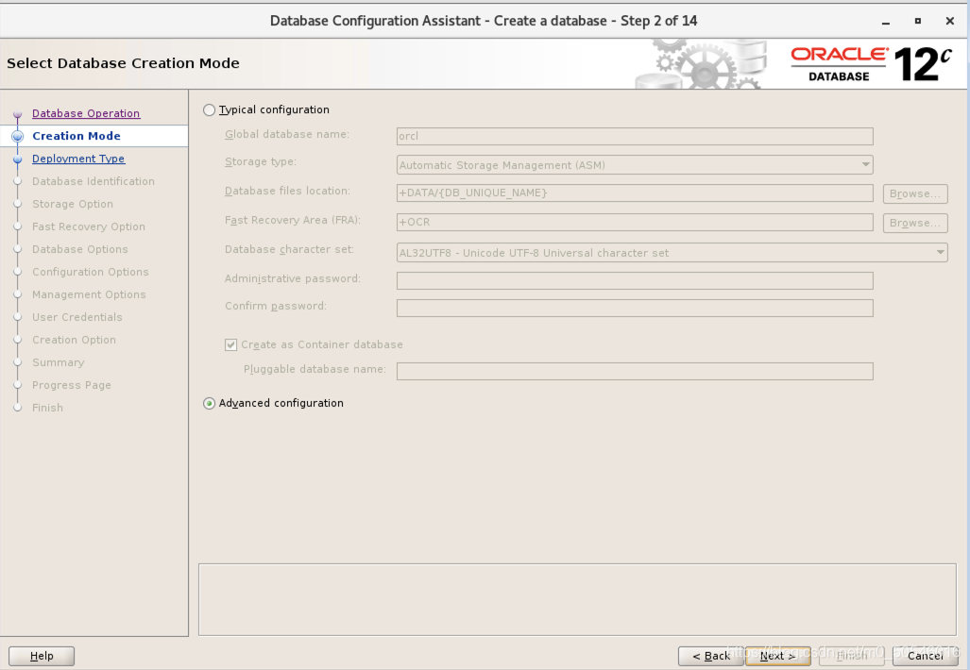Viewport: 970px width, 670px height.
Task: Click Storage Option step label
Action: 73,204
